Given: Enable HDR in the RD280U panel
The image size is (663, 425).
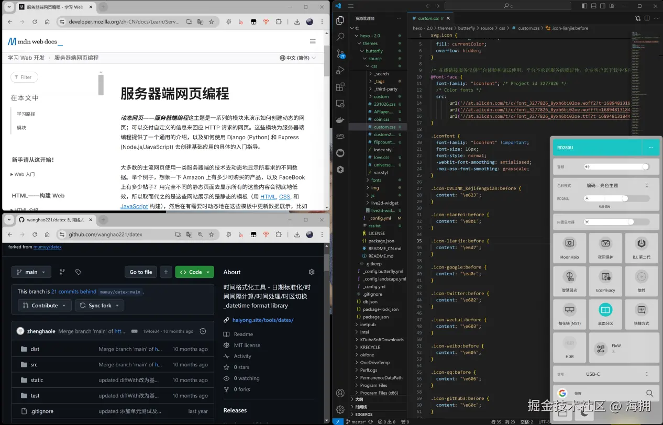Looking at the screenshot, I should click(x=570, y=348).
